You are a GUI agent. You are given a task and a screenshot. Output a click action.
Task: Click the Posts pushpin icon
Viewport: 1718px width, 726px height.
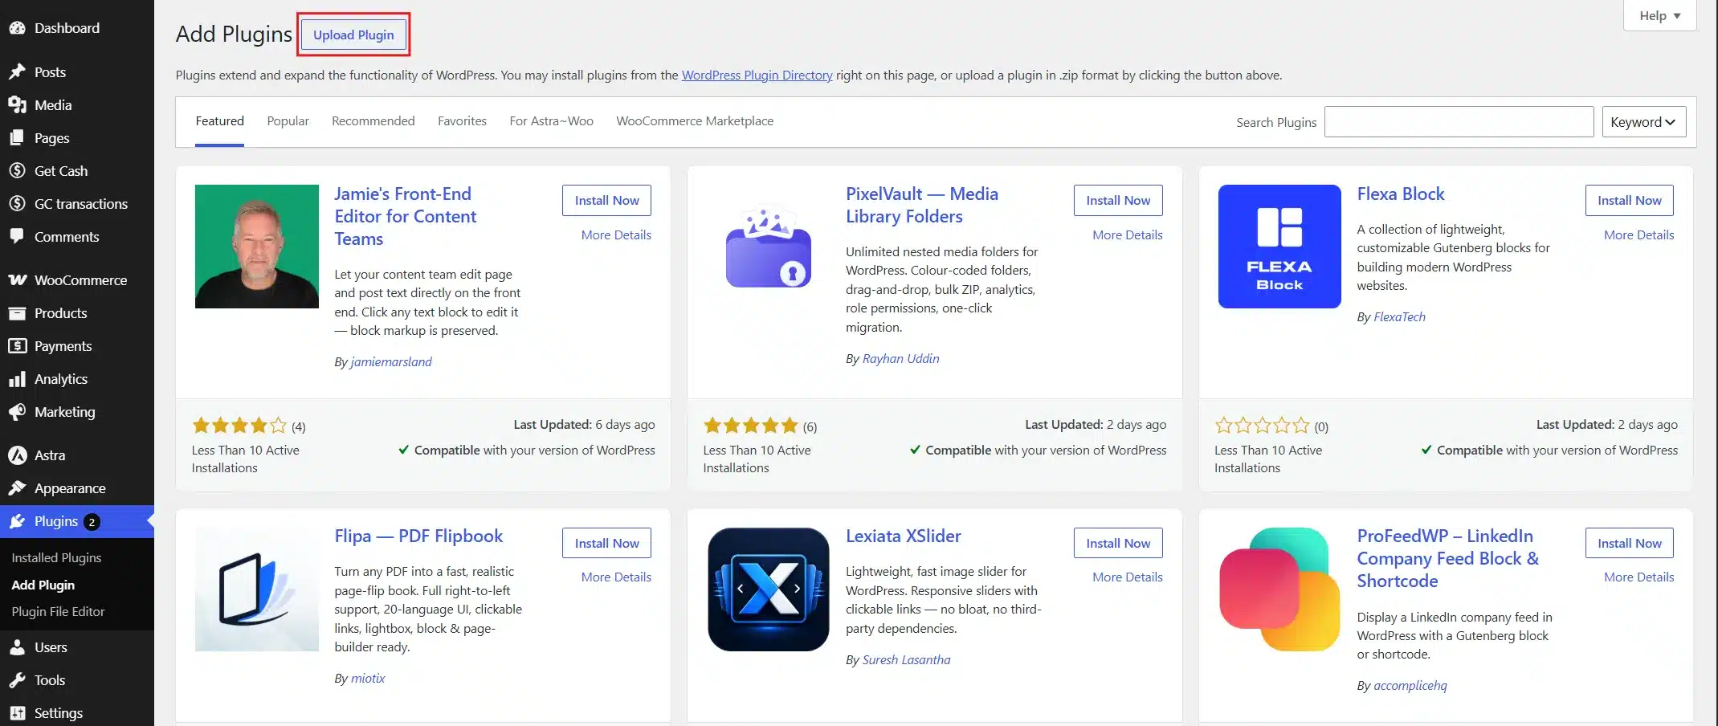[x=17, y=72]
